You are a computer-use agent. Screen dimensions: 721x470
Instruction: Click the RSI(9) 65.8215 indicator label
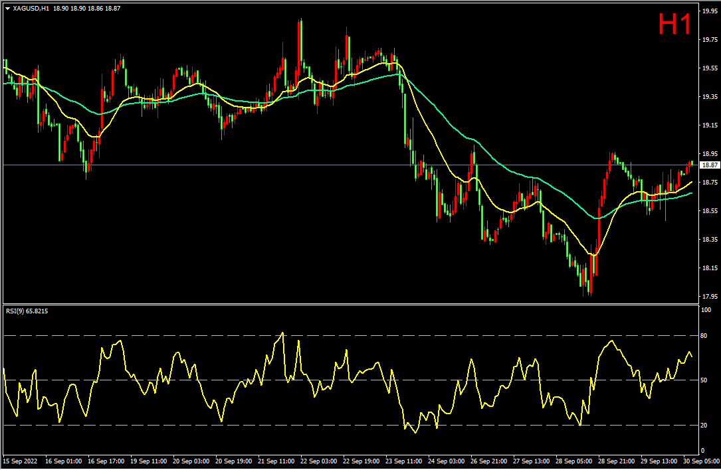27,311
